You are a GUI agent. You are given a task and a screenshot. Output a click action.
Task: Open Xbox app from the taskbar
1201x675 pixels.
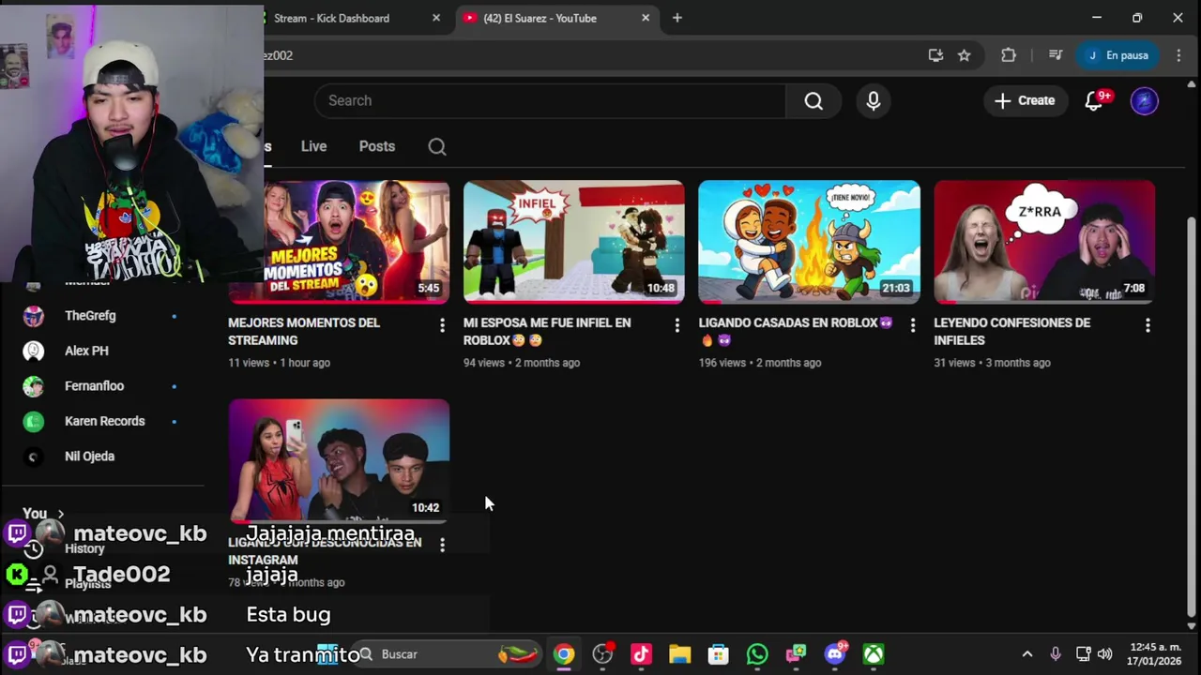874,654
